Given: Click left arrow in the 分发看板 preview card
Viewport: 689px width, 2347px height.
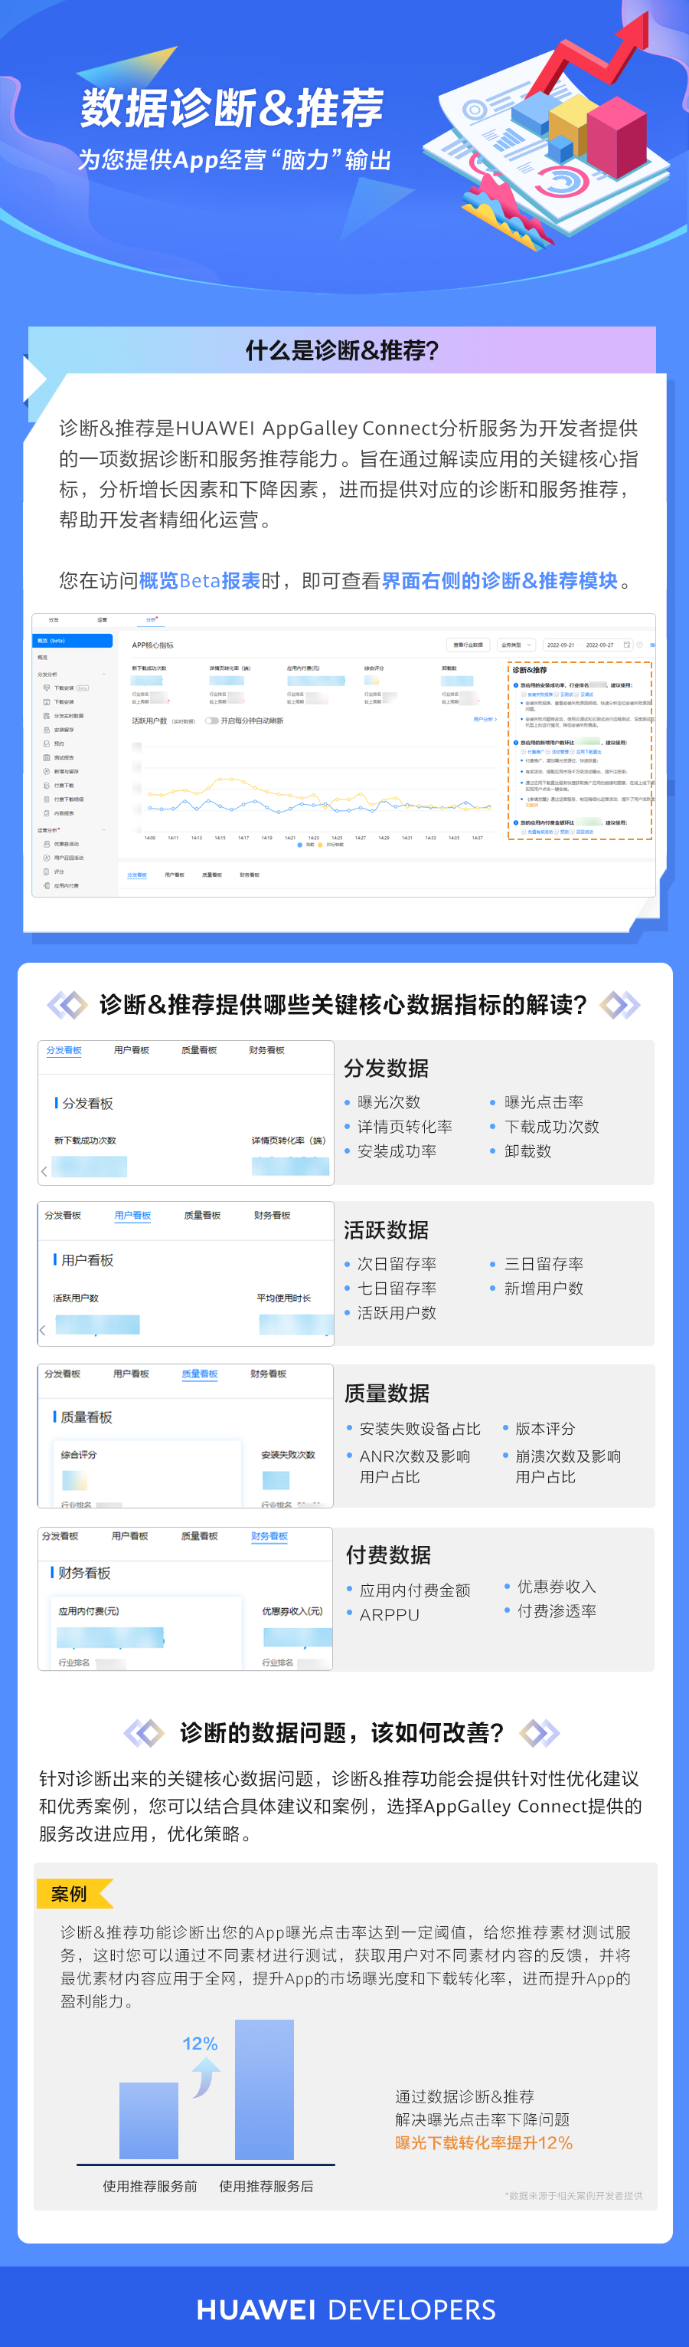Looking at the screenshot, I should [44, 1170].
